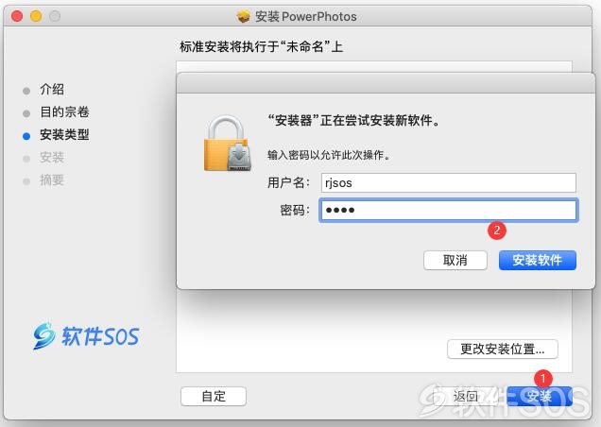Cancel the password dialog with 取消
This screenshot has width=601, height=427.
(455, 261)
